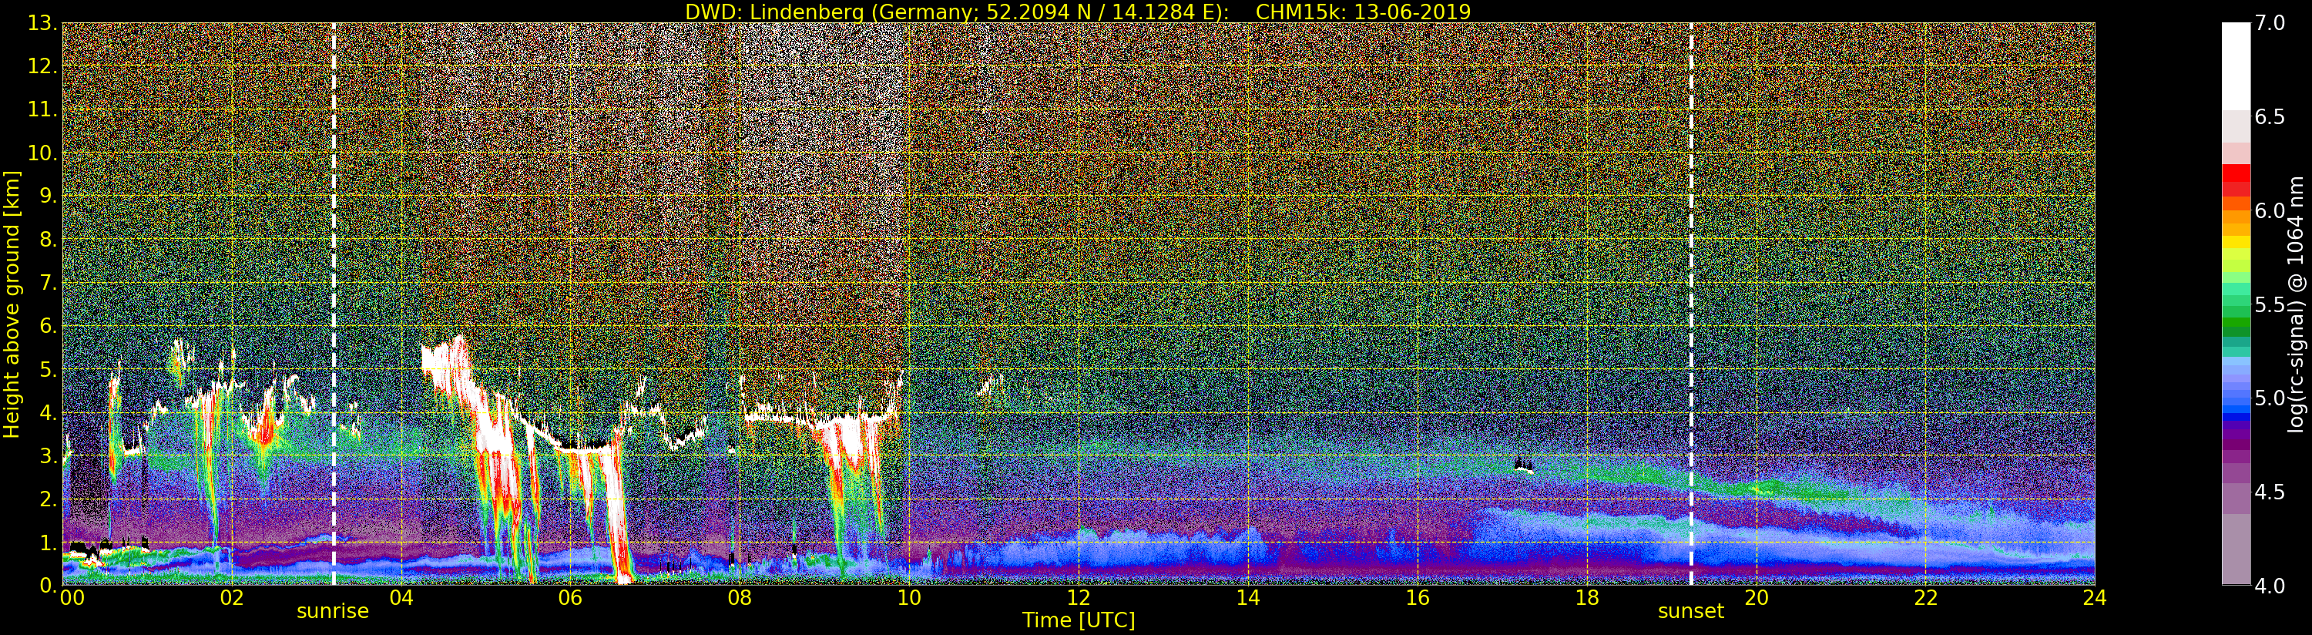Click the white dashed sunrise line
The image size is (2312, 635).
click(x=333, y=304)
